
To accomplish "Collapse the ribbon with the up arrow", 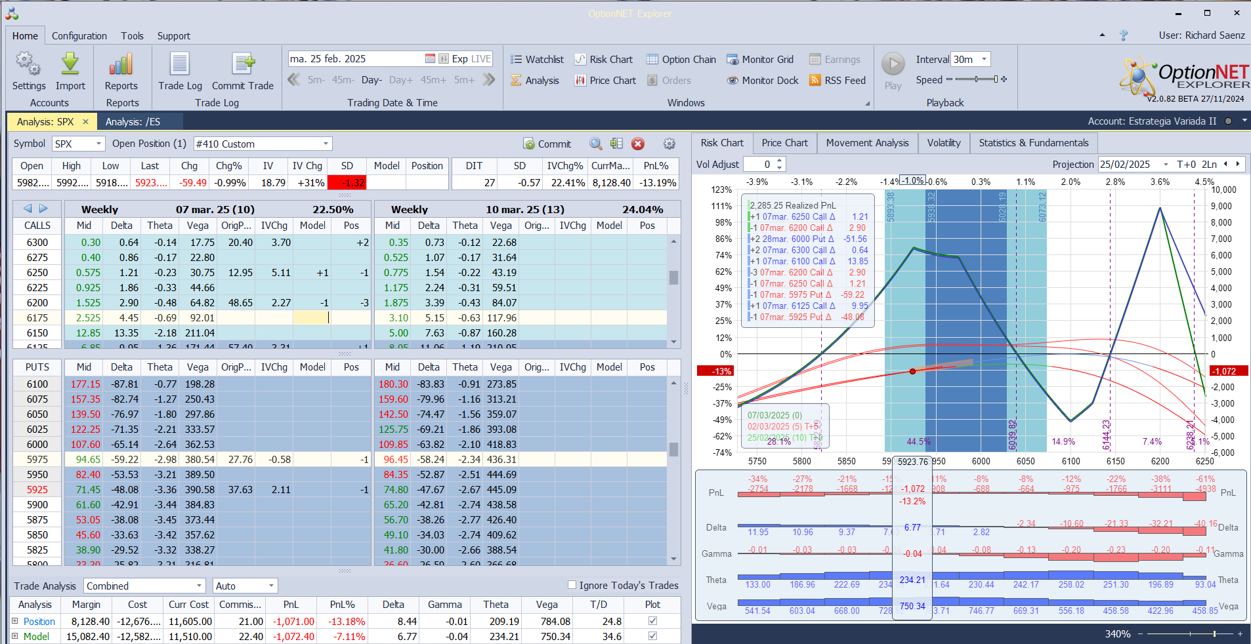I will [x=1102, y=35].
